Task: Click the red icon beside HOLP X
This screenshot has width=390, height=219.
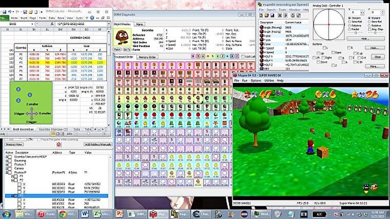Action: click(261, 56)
